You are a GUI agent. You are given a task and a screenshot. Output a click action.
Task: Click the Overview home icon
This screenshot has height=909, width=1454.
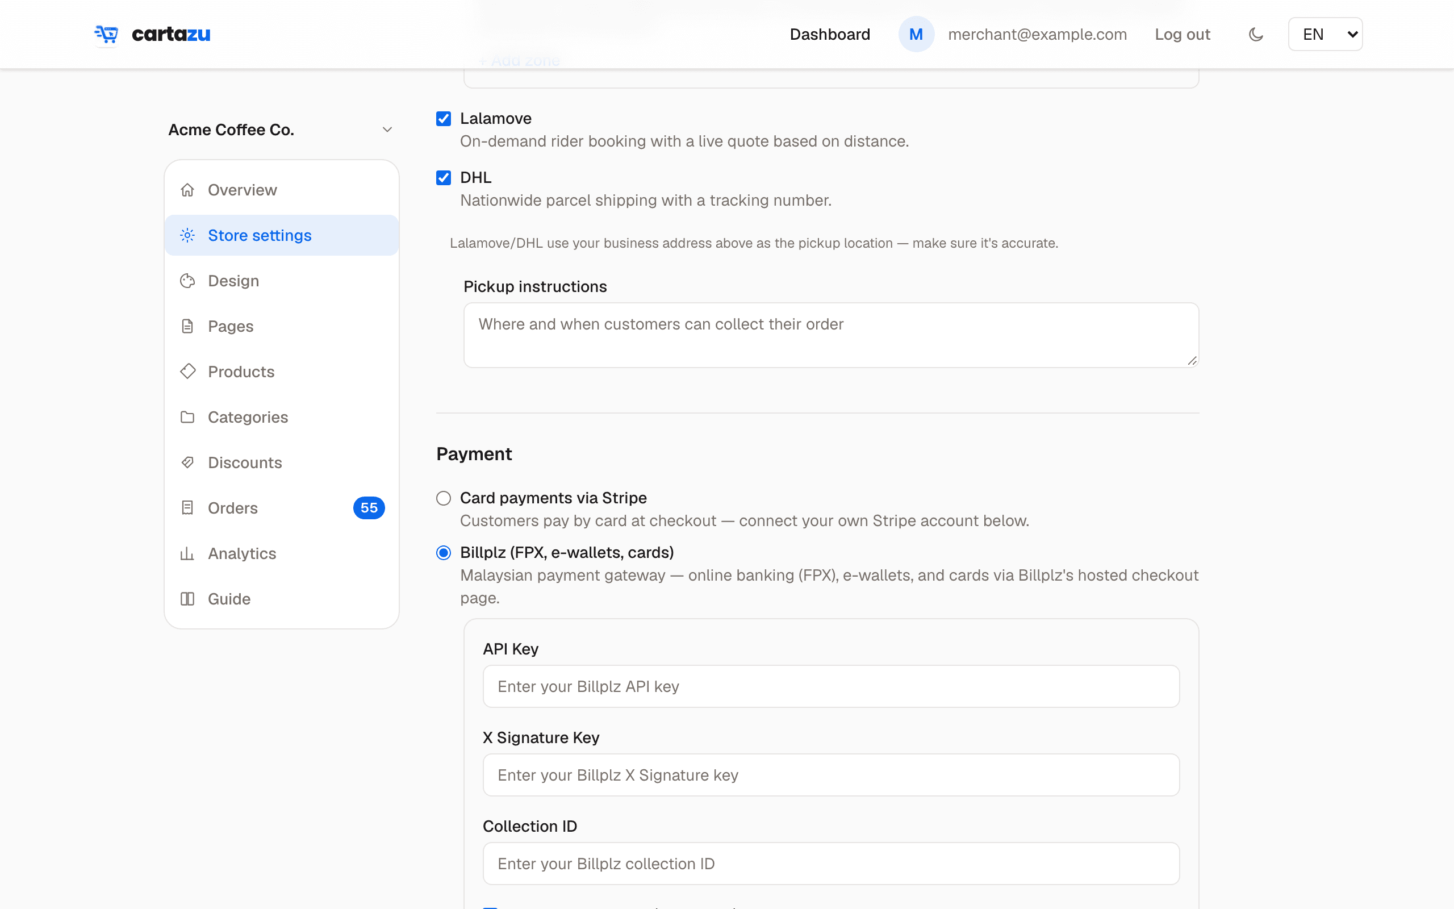tap(187, 190)
